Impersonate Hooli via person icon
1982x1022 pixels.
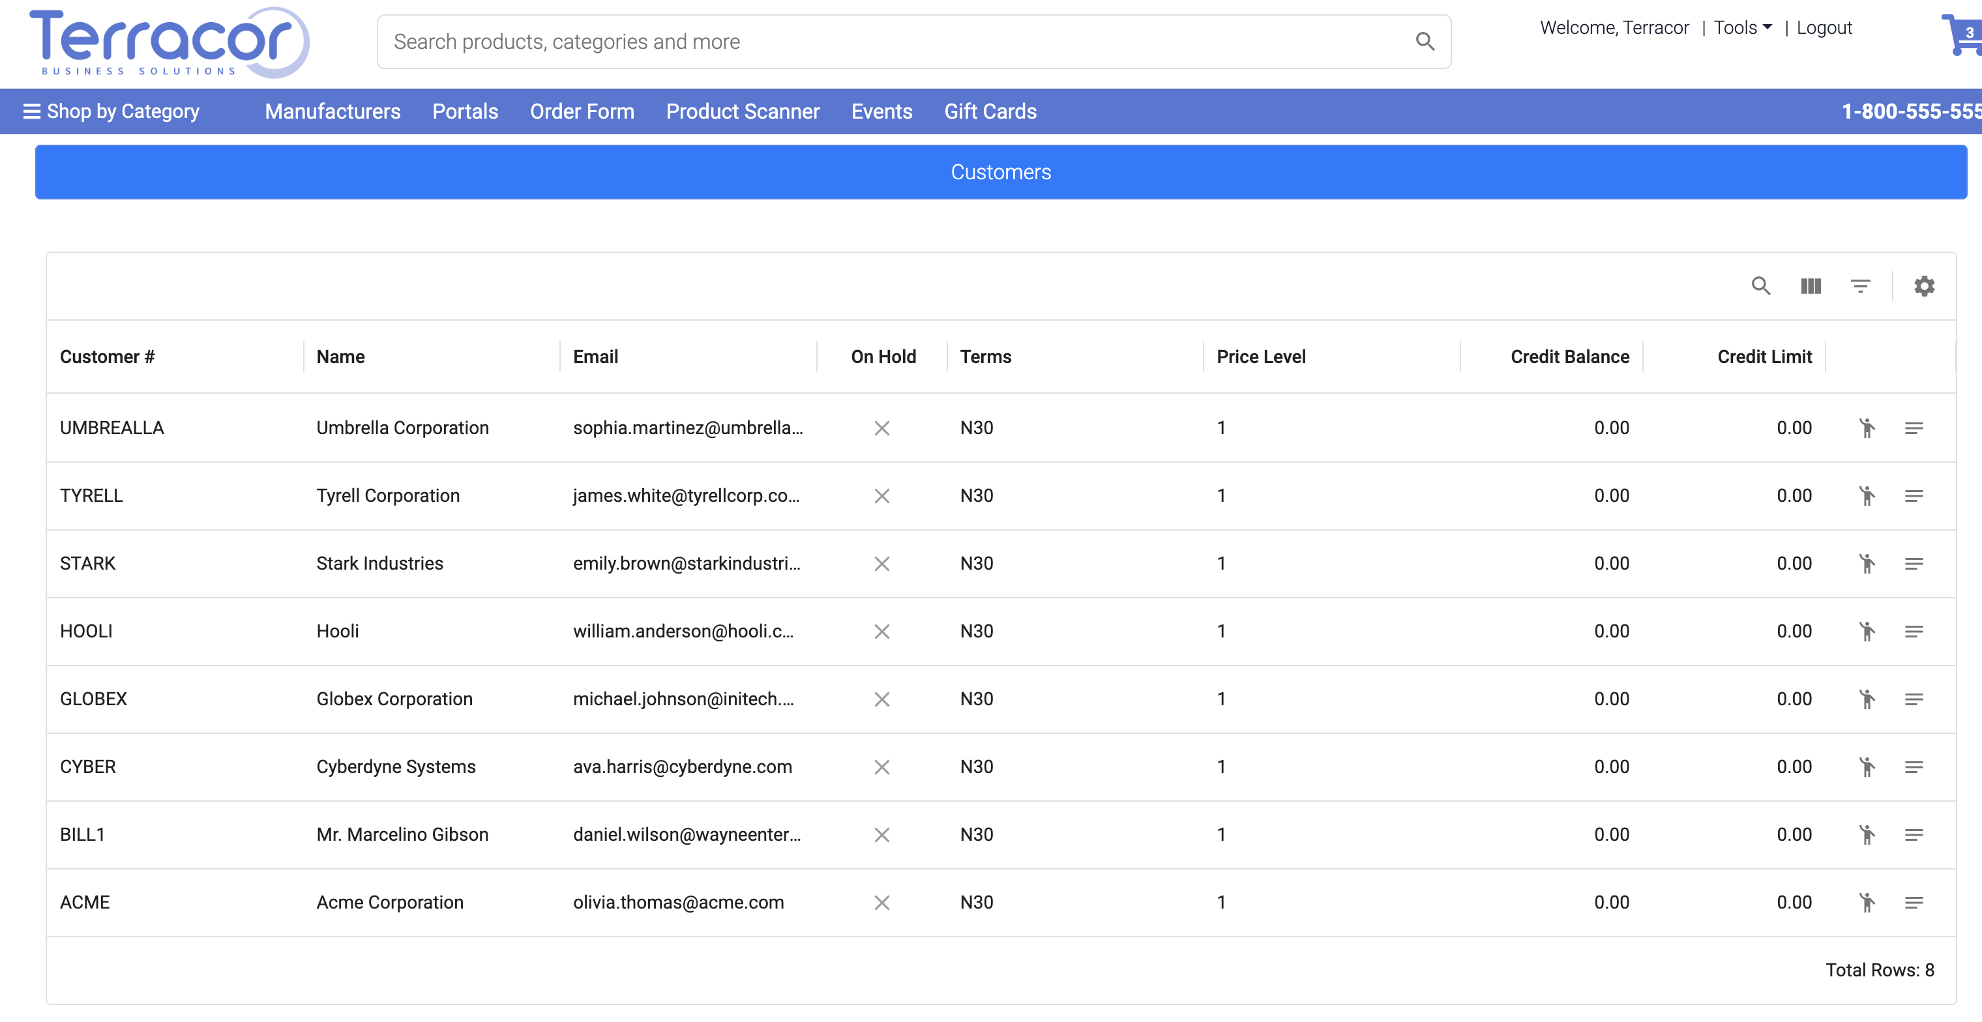pyautogui.click(x=1867, y=630)
